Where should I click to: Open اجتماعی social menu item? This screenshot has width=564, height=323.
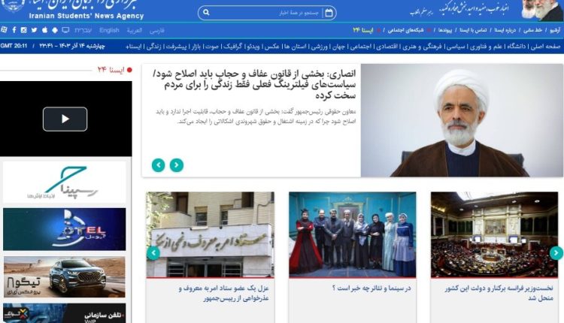pyautogui.click(x=361, y=47)
